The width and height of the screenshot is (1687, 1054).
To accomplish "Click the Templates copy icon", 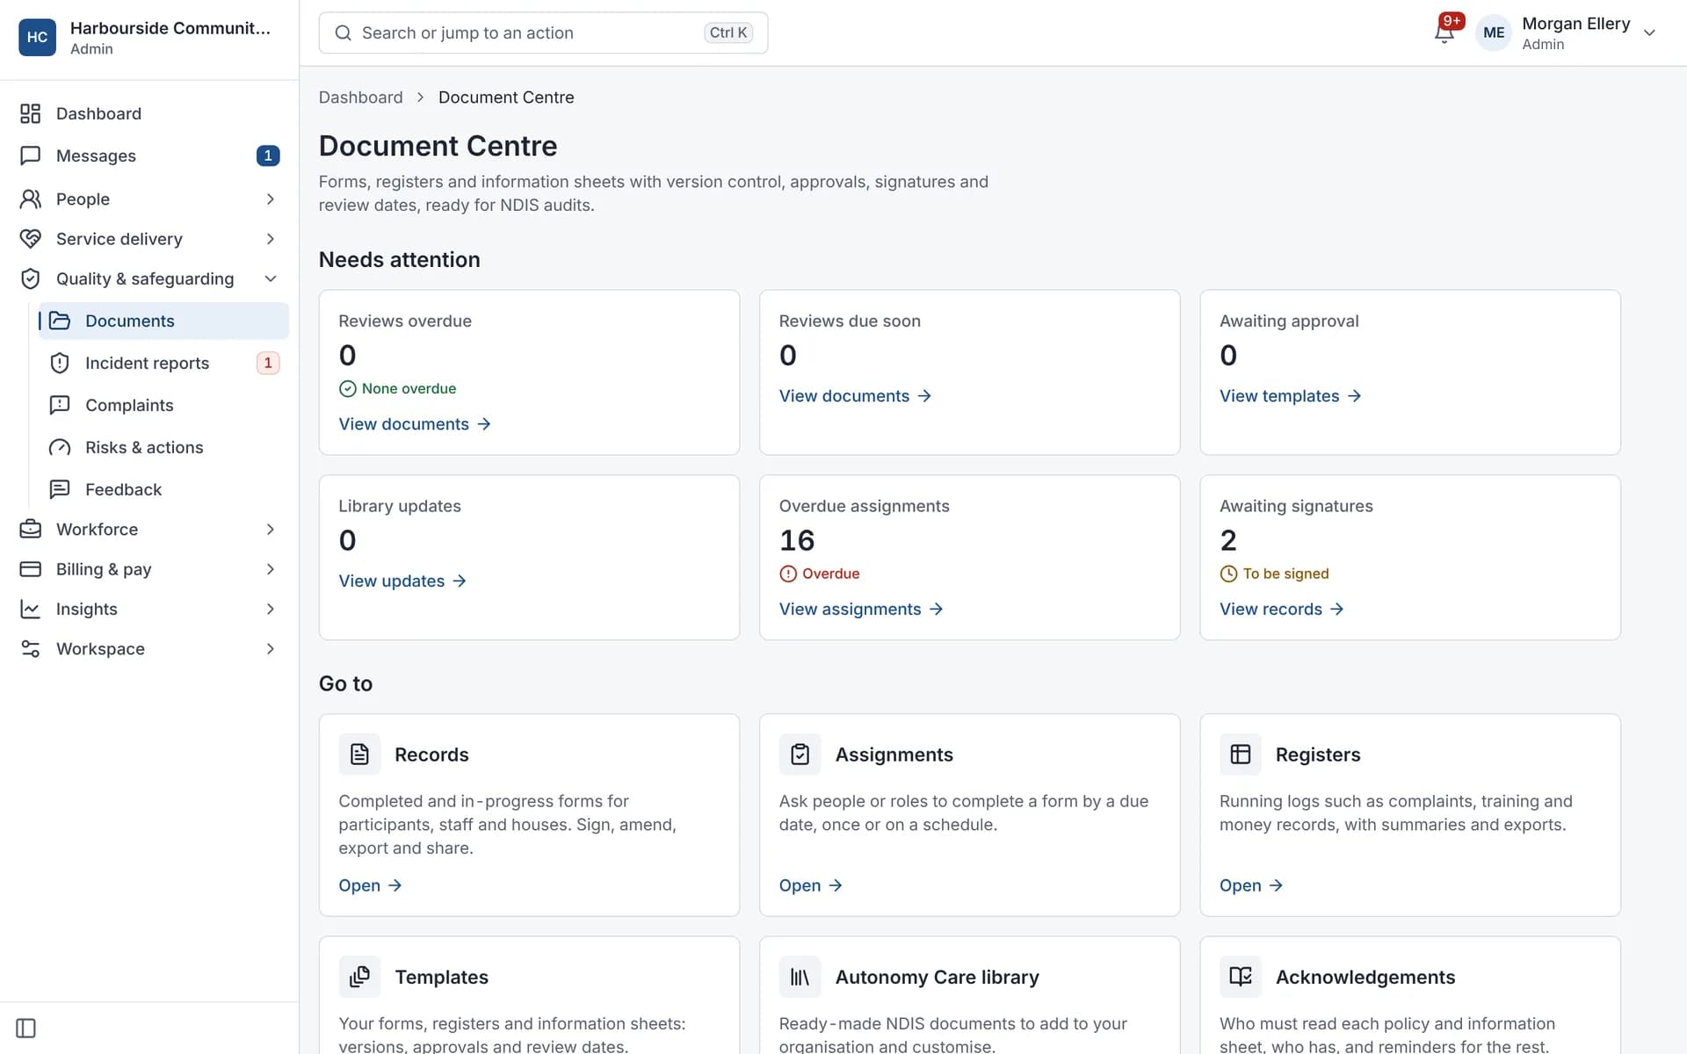I will point(359,977).
